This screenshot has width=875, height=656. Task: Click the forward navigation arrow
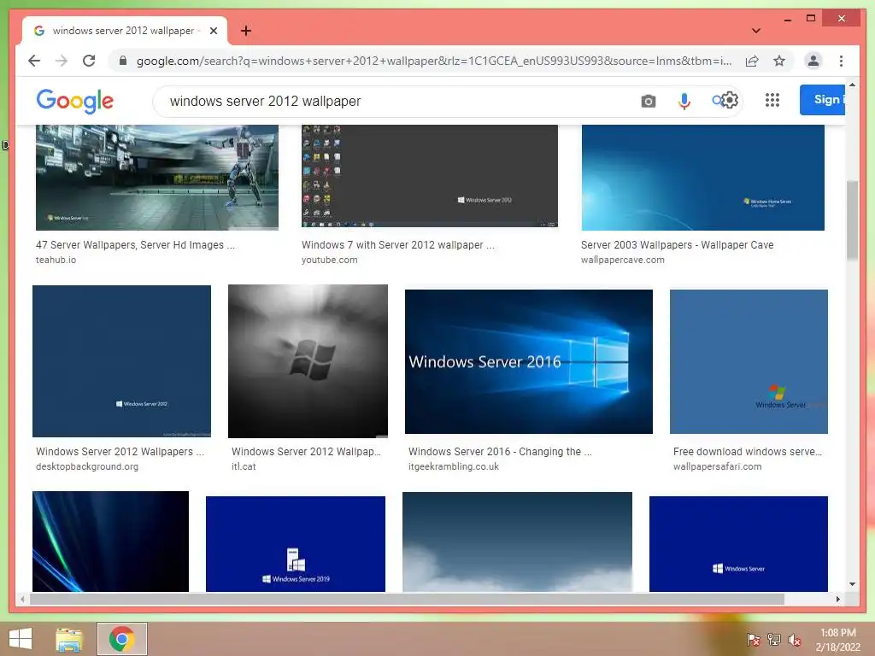point(62,61)
